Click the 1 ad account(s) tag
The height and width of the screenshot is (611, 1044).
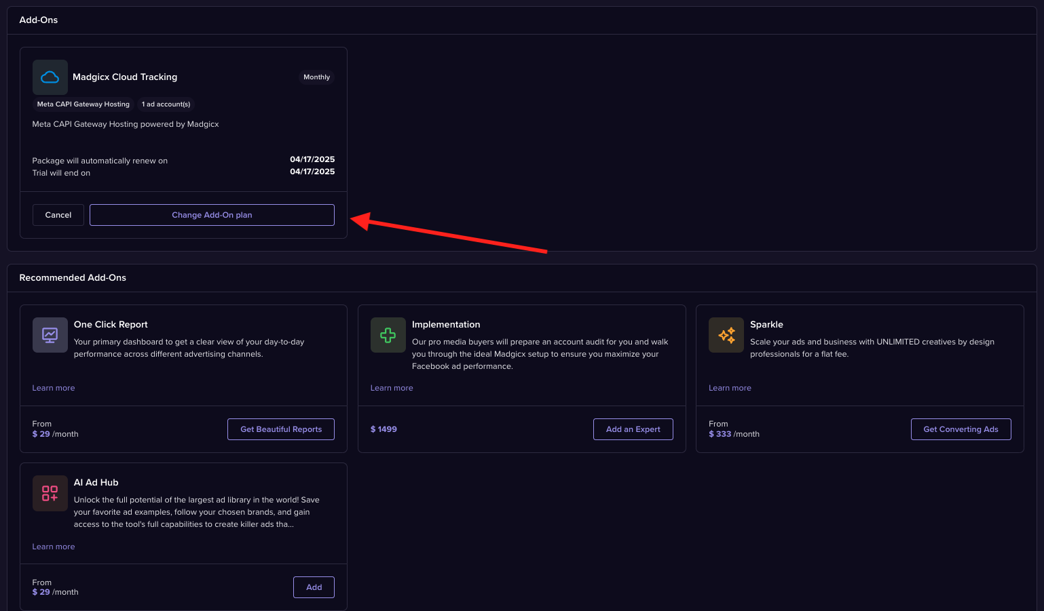[x=166, y=104]
